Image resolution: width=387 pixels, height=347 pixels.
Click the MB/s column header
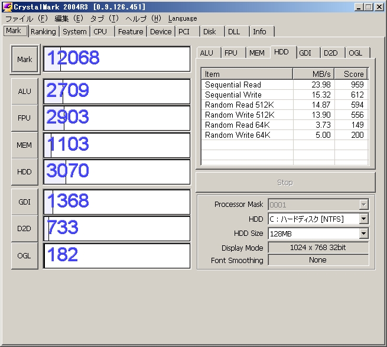pyautogui.click(x=314, y=74)
